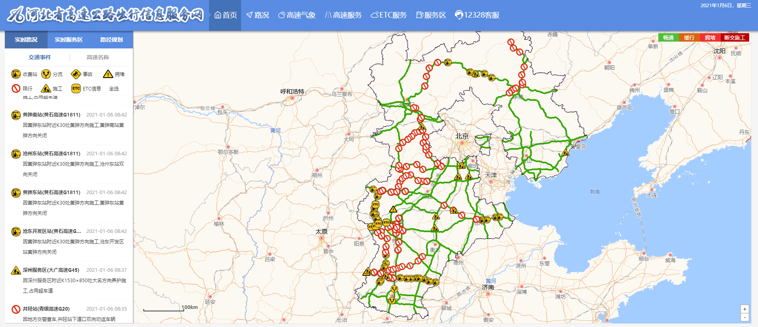Screen dimensions: 758x327
Task: Open the 井陉站(青银高速G20) event
Action: click(x=46, y=309)
